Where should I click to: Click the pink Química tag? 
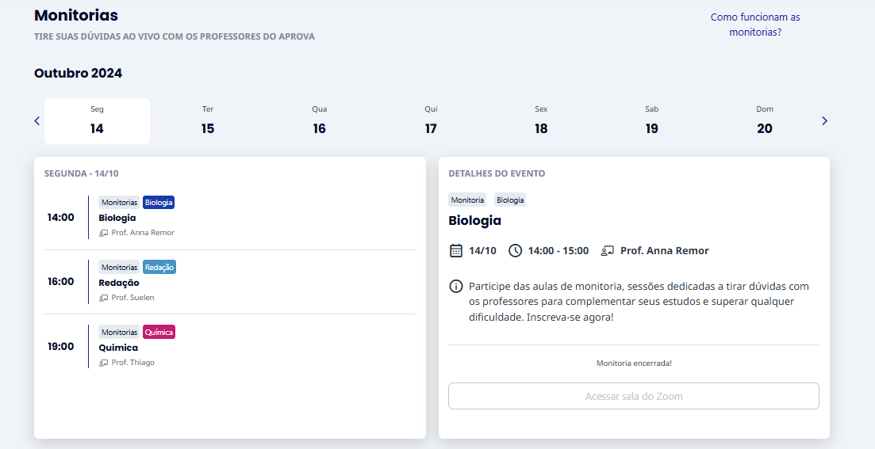tap(159, 332)
